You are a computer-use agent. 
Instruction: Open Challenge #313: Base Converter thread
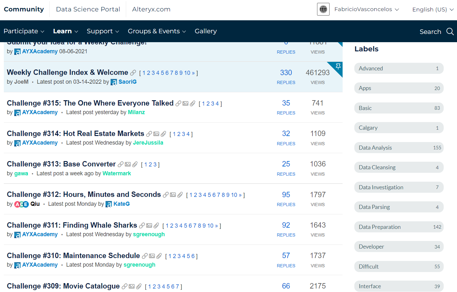click(61, 164)
